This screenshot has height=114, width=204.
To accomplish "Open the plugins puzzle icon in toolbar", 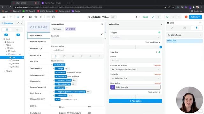I will point(41,17).
